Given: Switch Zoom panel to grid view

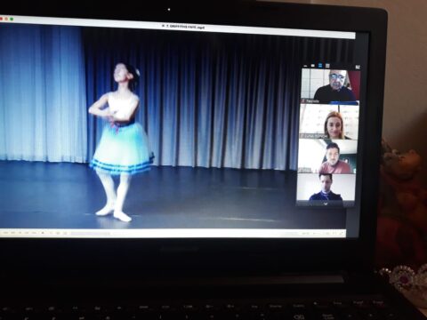Looking at the screenshot, I should (x=327, y=66).
